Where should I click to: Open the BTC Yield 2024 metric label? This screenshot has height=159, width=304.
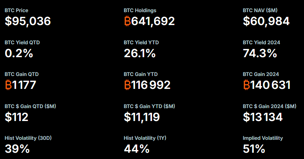[x=261, y=42]
